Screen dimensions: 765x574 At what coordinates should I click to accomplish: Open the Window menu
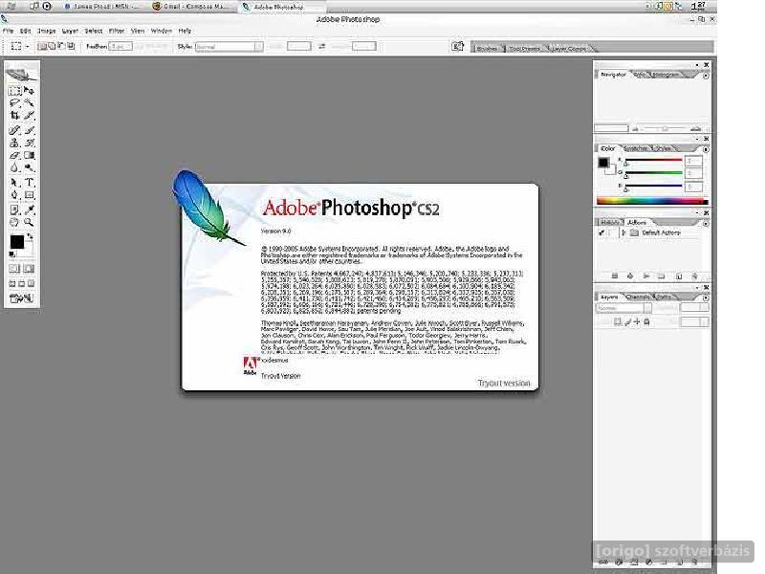pos(161,31)
